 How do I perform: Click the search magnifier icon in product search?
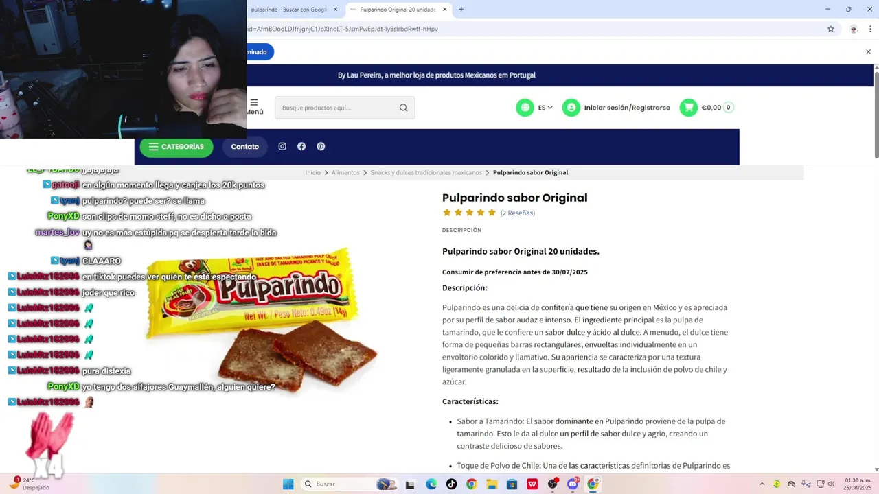pos(403,108)
